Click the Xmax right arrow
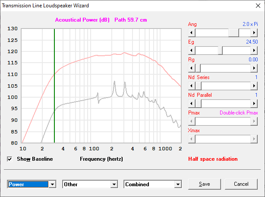 pos(254,139)
